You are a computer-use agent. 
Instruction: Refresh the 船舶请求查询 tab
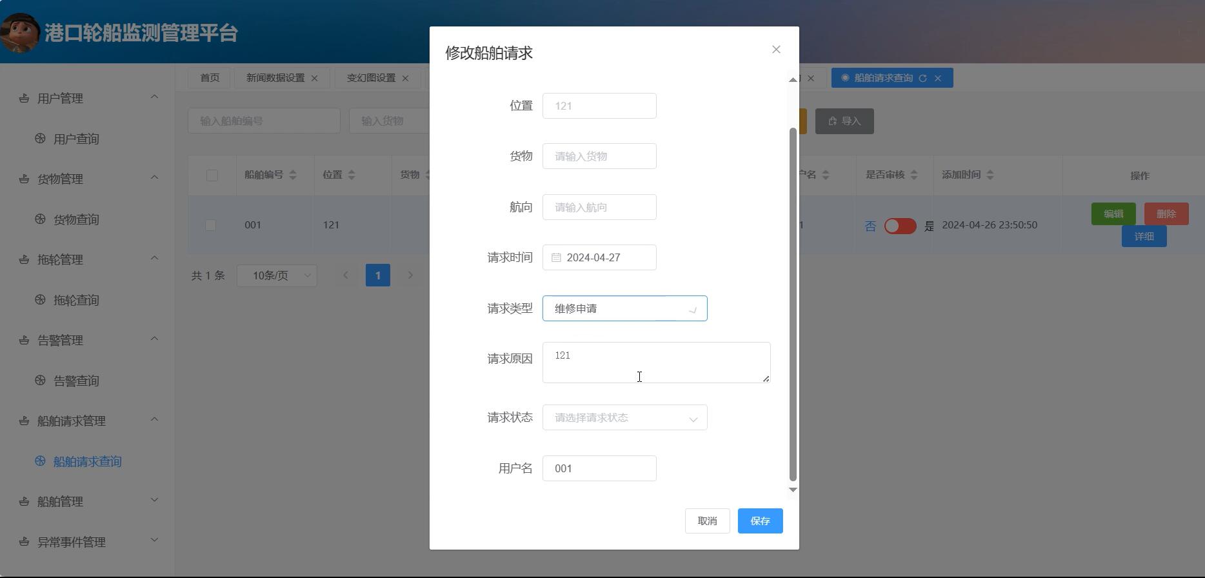coord(922,78)
